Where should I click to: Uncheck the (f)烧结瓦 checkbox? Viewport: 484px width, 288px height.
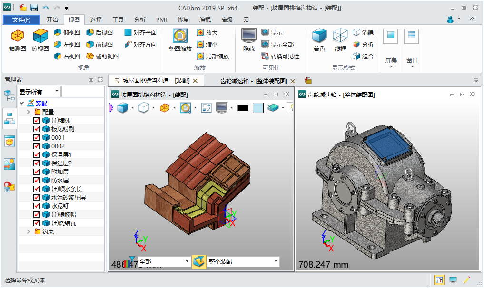pos(37,223)
